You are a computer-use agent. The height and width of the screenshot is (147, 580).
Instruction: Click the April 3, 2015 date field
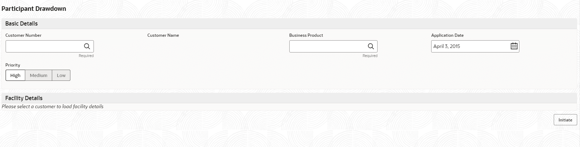click(x=469, y=46)
